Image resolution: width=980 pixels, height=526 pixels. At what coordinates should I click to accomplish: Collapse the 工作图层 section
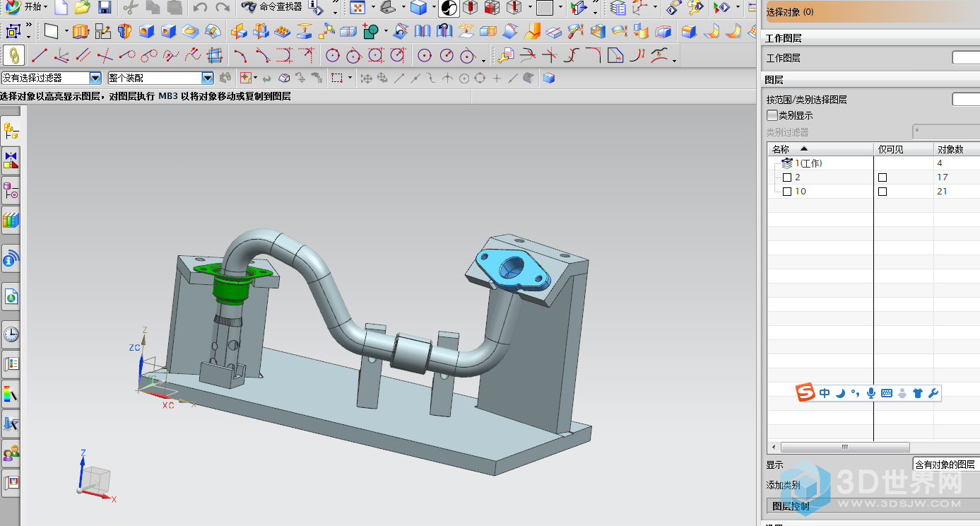[x=872, y=39]
